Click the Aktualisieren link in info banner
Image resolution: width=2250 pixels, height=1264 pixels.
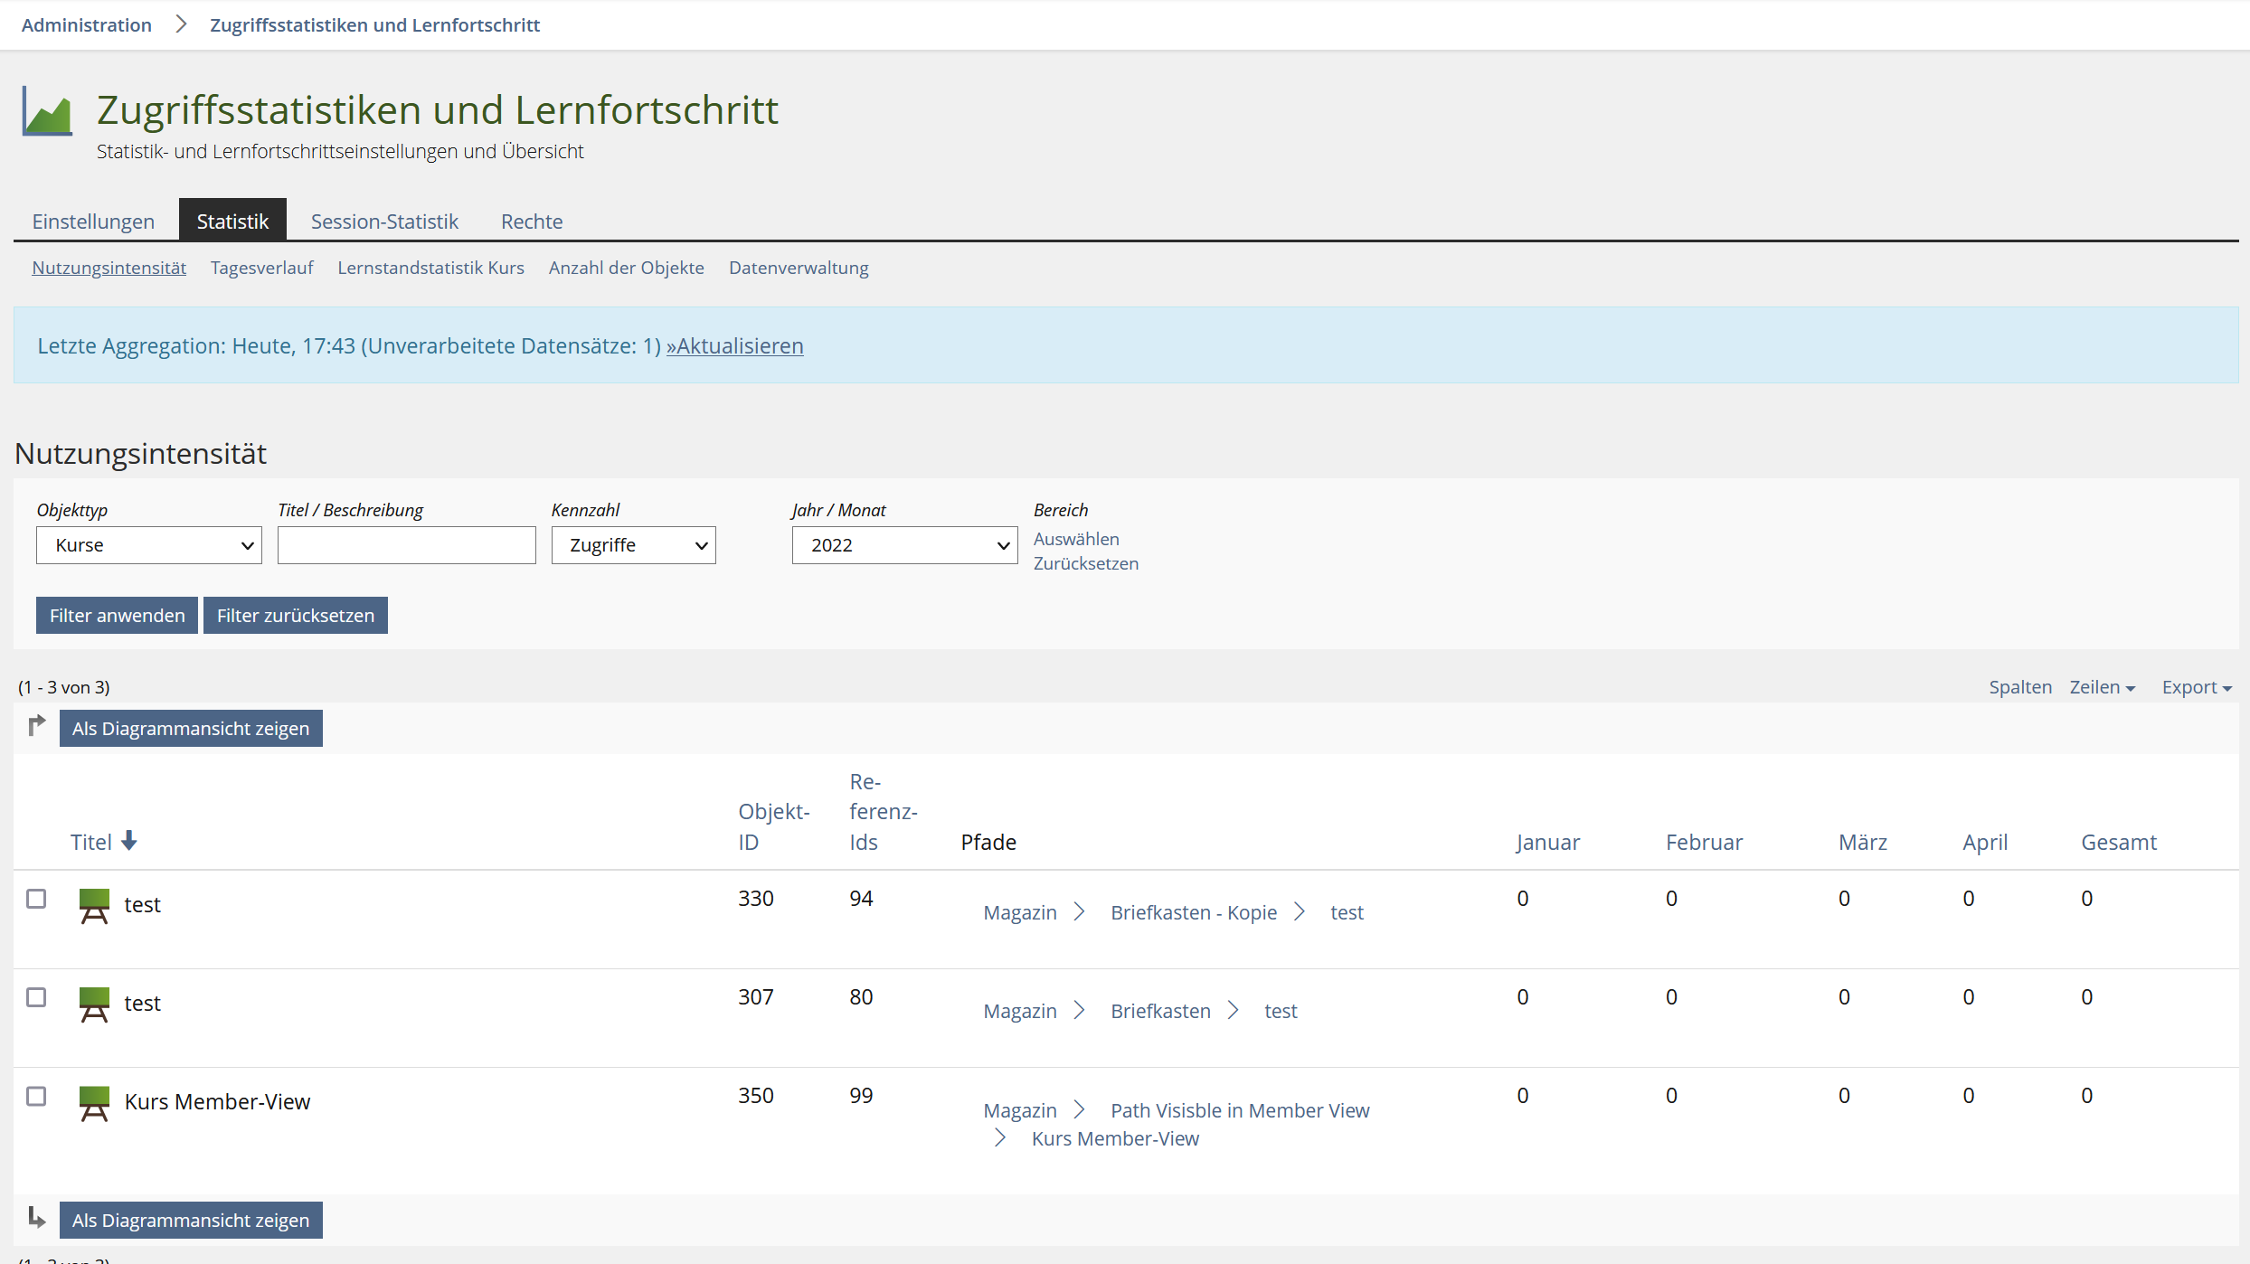pos(734,346)
